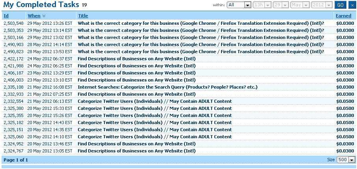Image resolution: width=357 pixels, height=169 pixels.
Task: Open Categorize Twitter Users task from 20 May 15:33
Action: (x=155, y=108)
